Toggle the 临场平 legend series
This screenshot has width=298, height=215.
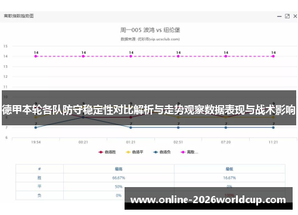(x=135, y=152)
